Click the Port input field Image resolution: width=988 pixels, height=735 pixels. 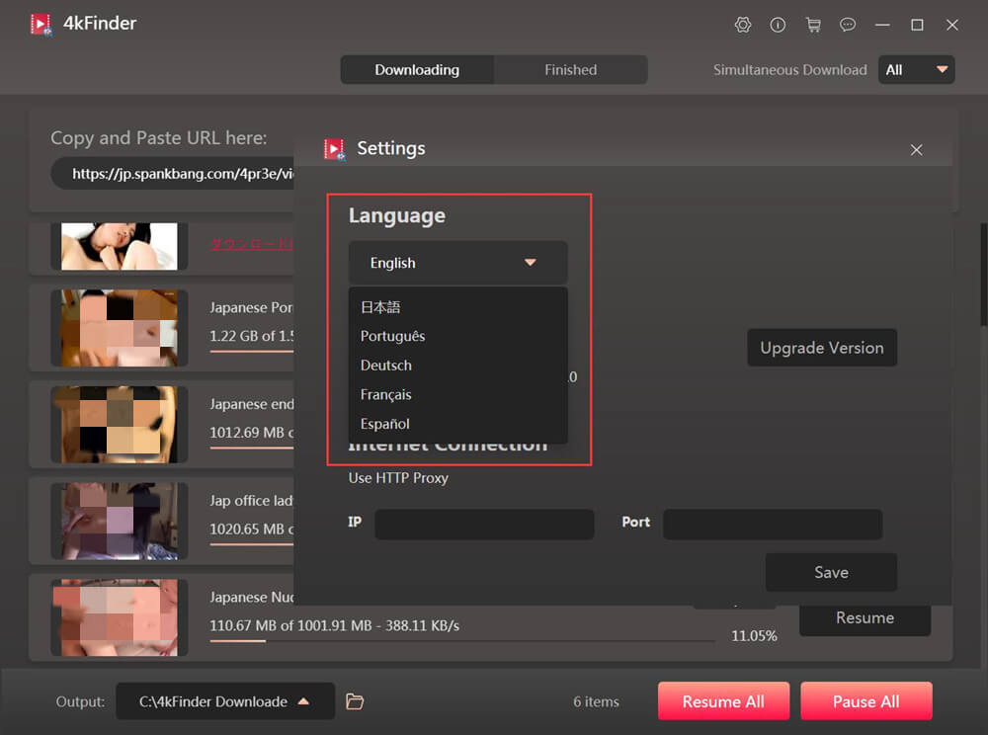coord(772,524)
